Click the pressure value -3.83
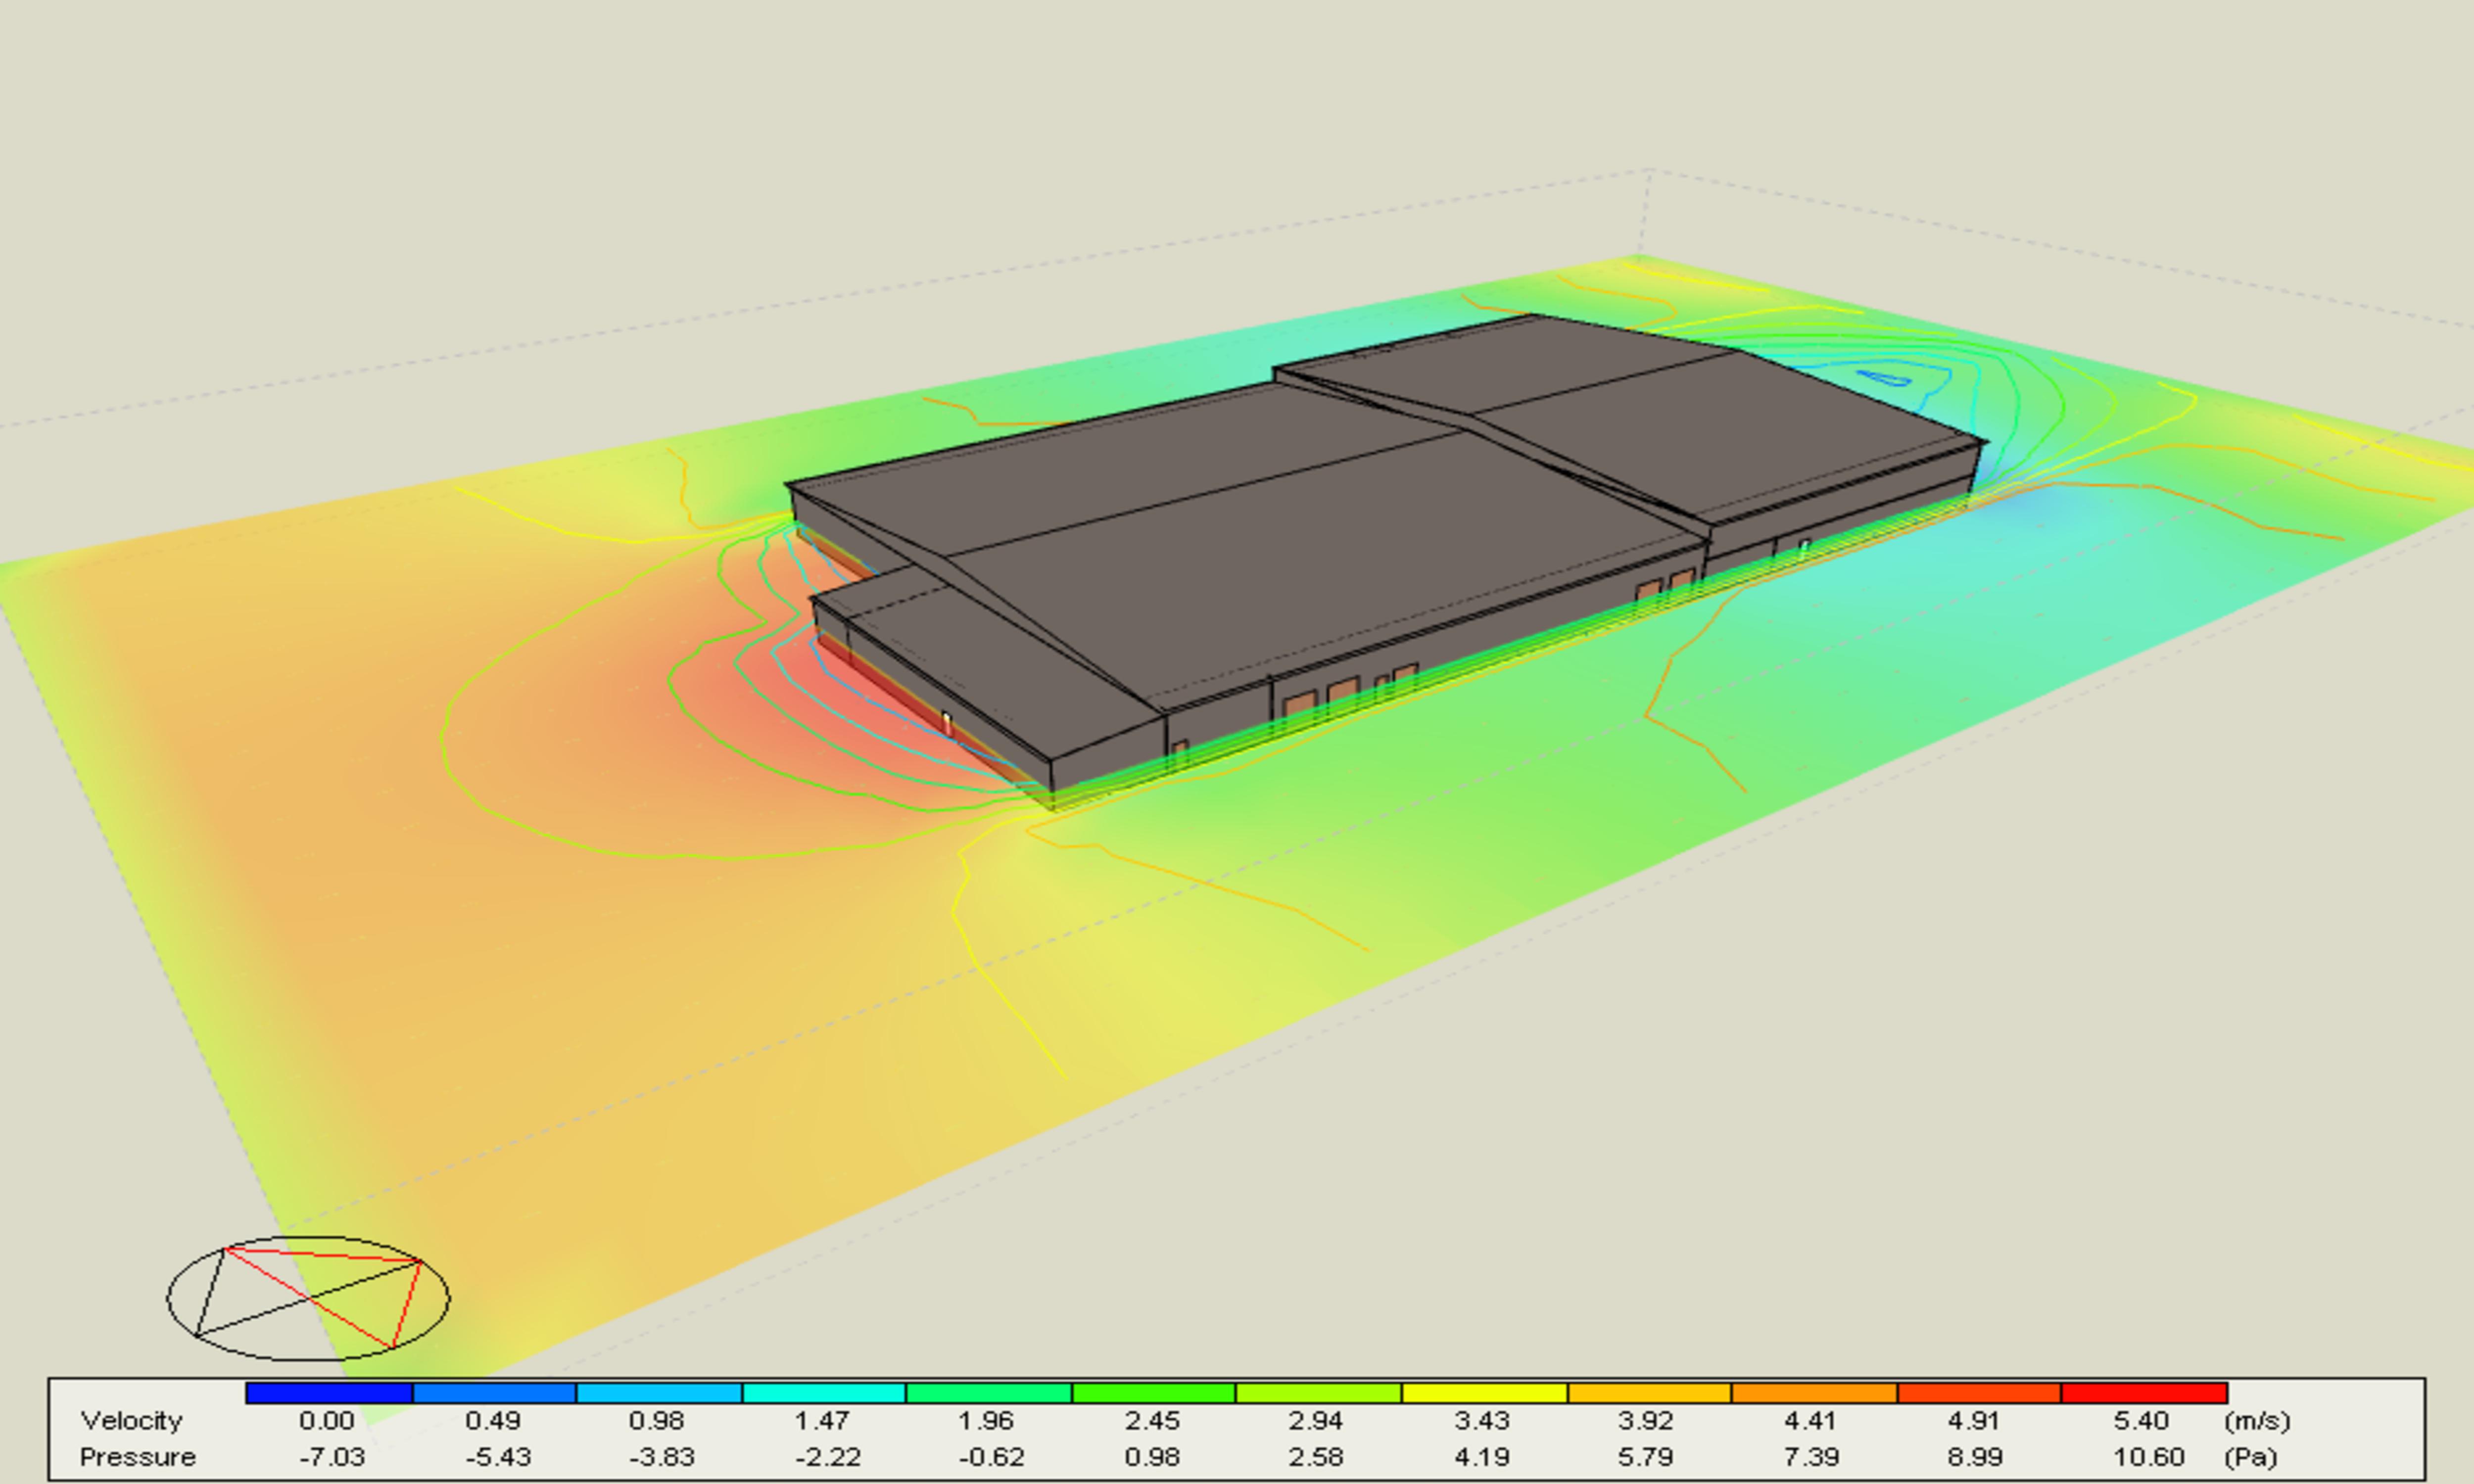 (662, 1457)
